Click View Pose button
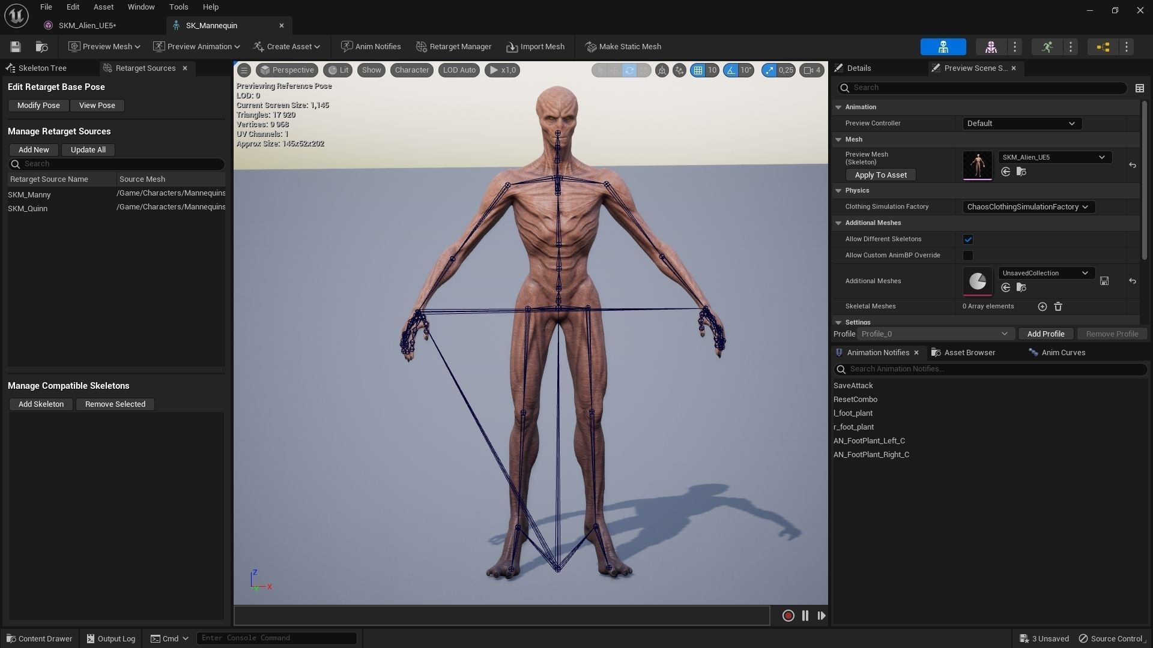 [x=97, y=106]
